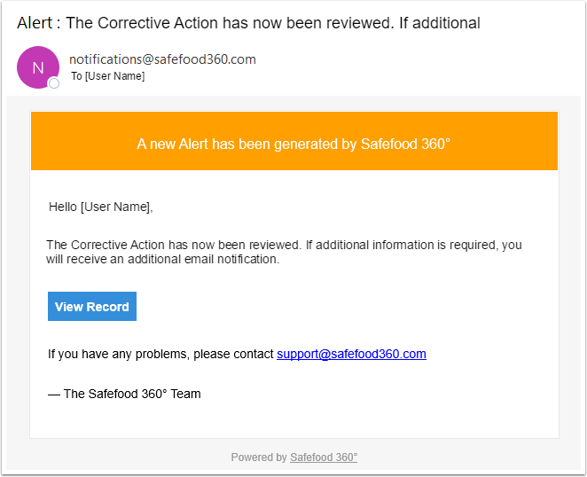Image resolution: width=587 pixels, height=477 pixels.
Task: Follow the Safefood 360° footer link
Action: coord(324,457)
